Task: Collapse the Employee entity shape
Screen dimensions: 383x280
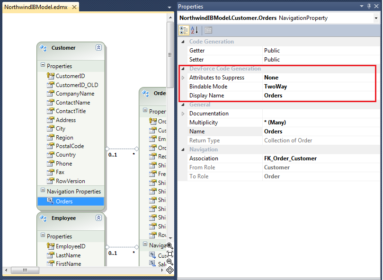Action: pyautogui.click(x=98, y=218)
